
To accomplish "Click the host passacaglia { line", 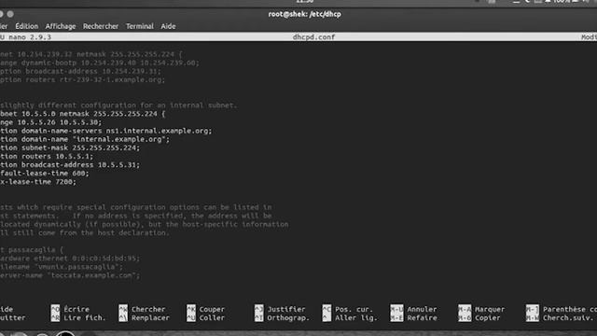I will (32, 250).
